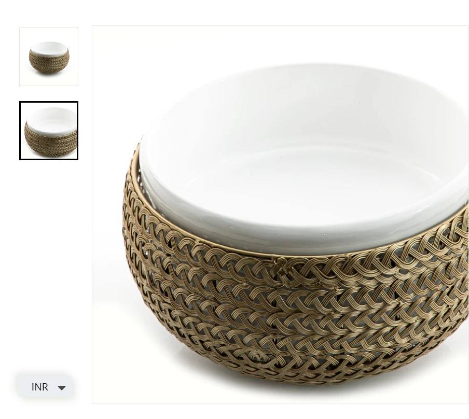
Task: Click the small bowl image in top thumbnail
Action: point(49,58)
